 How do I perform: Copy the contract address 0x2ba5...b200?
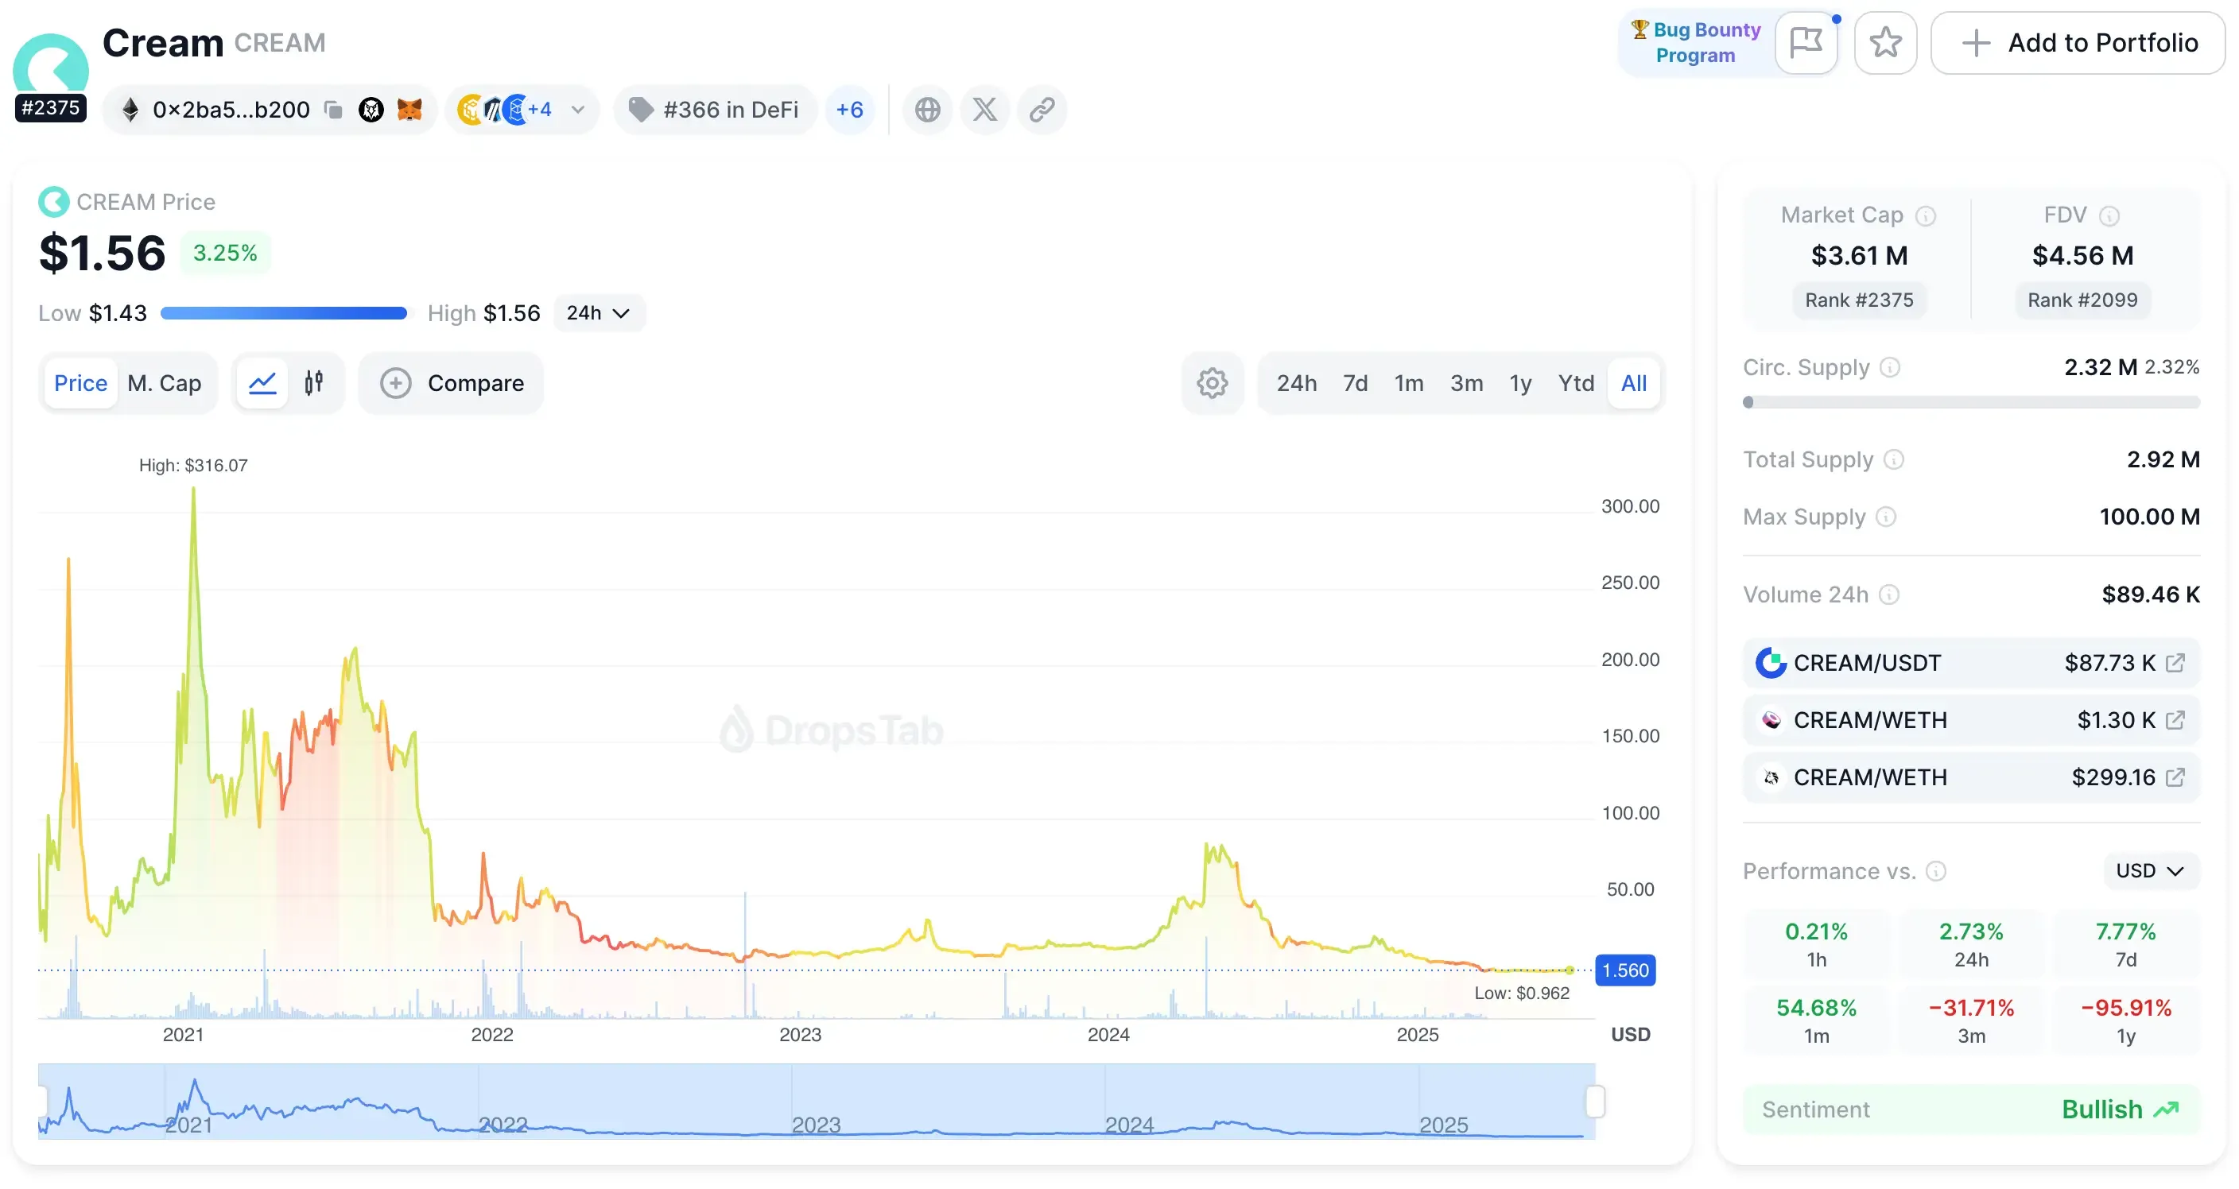coord(333,110)
